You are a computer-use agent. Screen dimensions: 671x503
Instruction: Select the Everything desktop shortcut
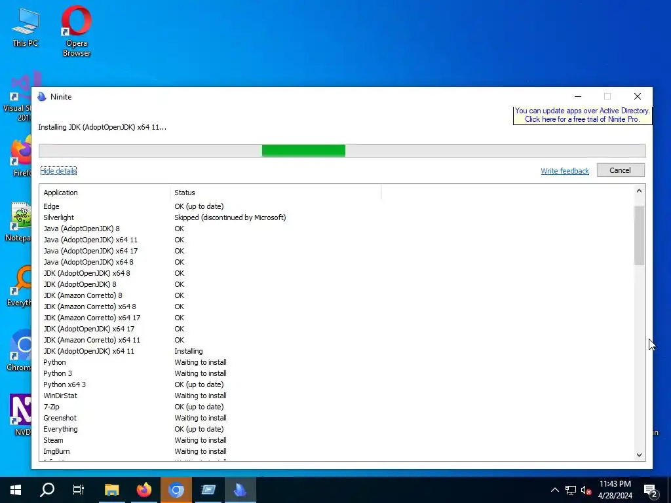pos(19,287)
